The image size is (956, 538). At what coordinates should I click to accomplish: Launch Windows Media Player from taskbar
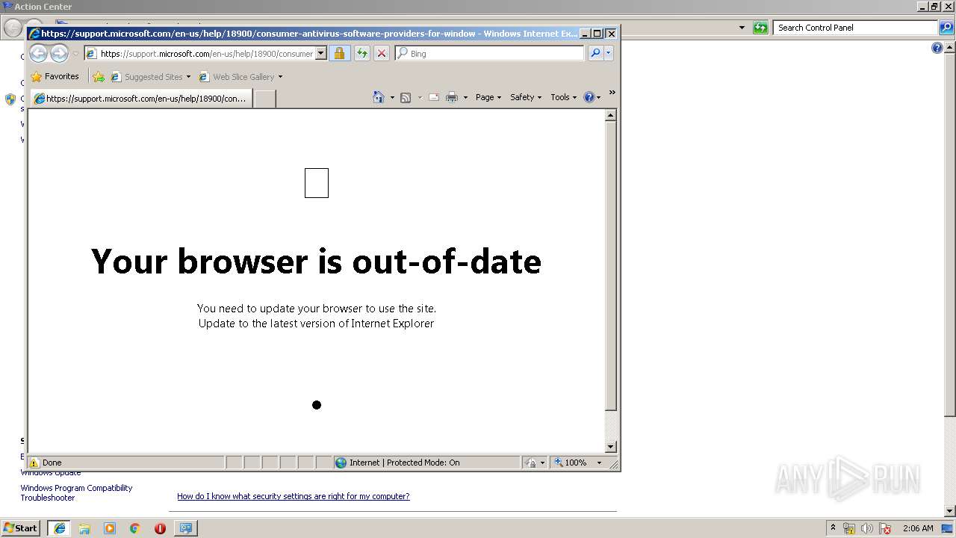[x=110, y=528]
